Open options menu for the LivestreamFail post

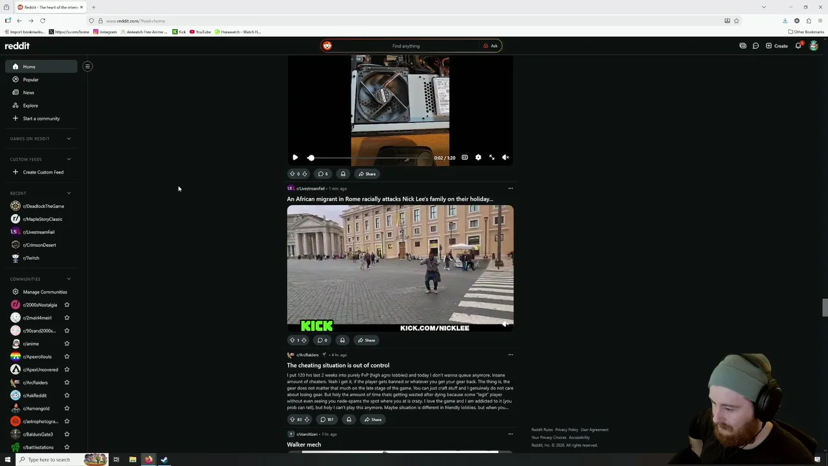coord(510,188)
